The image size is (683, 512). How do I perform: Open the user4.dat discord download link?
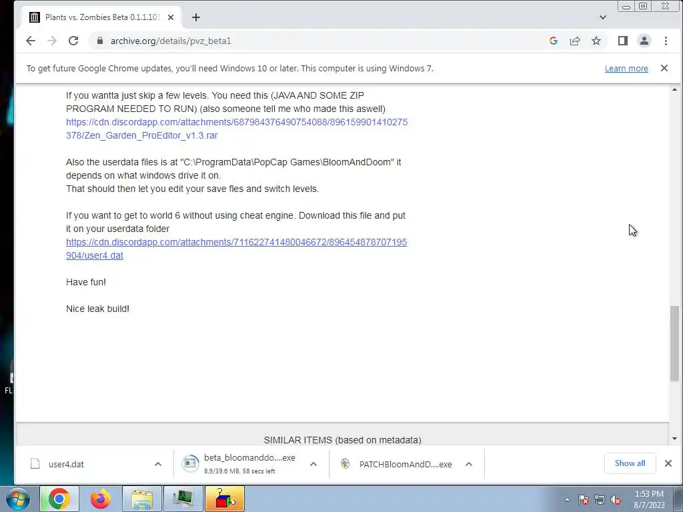click(x=237, y=249)
